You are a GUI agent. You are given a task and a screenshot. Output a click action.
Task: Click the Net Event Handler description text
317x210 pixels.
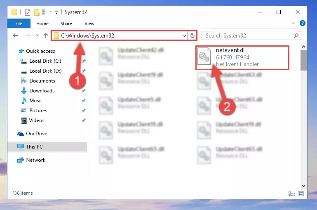click(237, 64)
